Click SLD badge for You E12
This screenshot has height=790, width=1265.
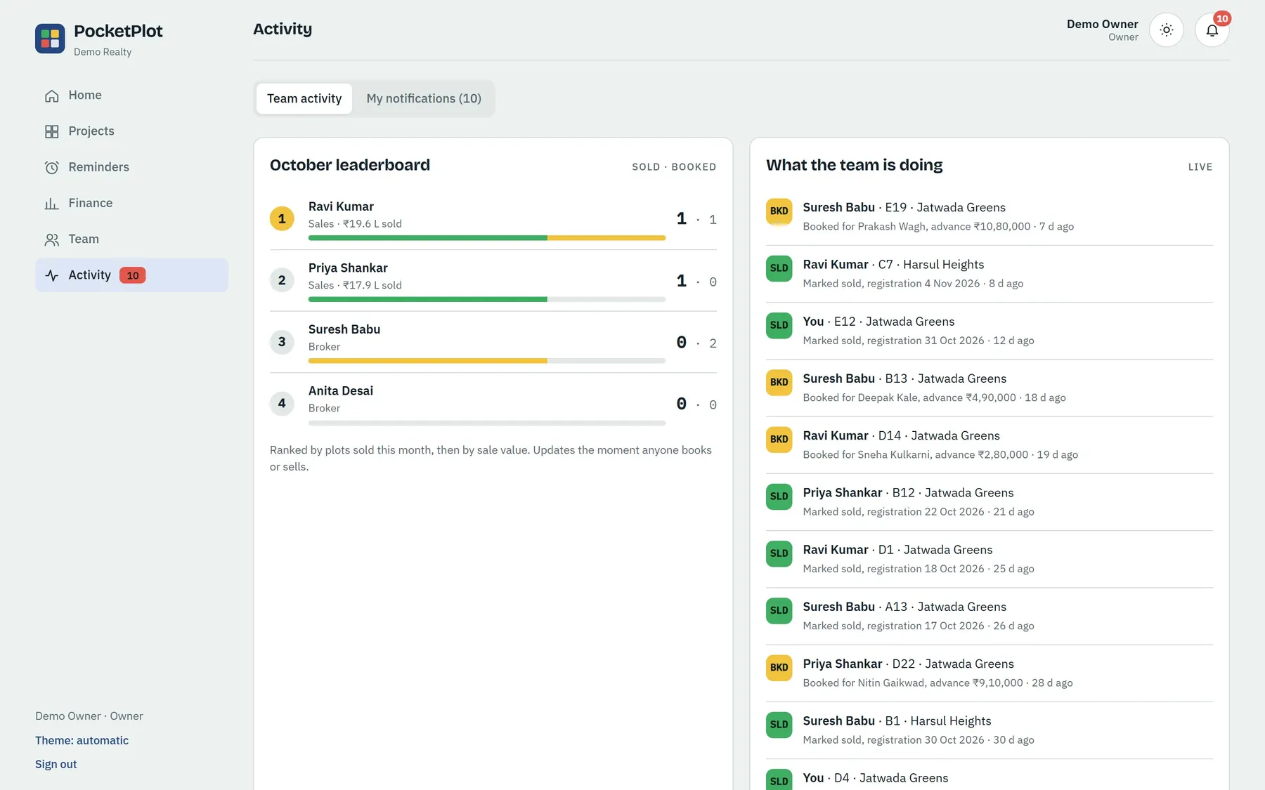pos(779,325)
